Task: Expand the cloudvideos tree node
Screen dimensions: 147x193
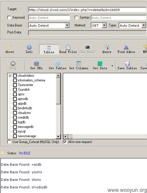Action: (x=10, y=76)
